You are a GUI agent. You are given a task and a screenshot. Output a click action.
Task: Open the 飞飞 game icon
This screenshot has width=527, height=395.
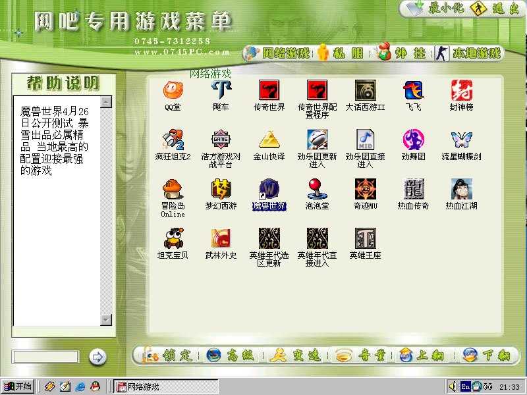[x=414, y=90]
